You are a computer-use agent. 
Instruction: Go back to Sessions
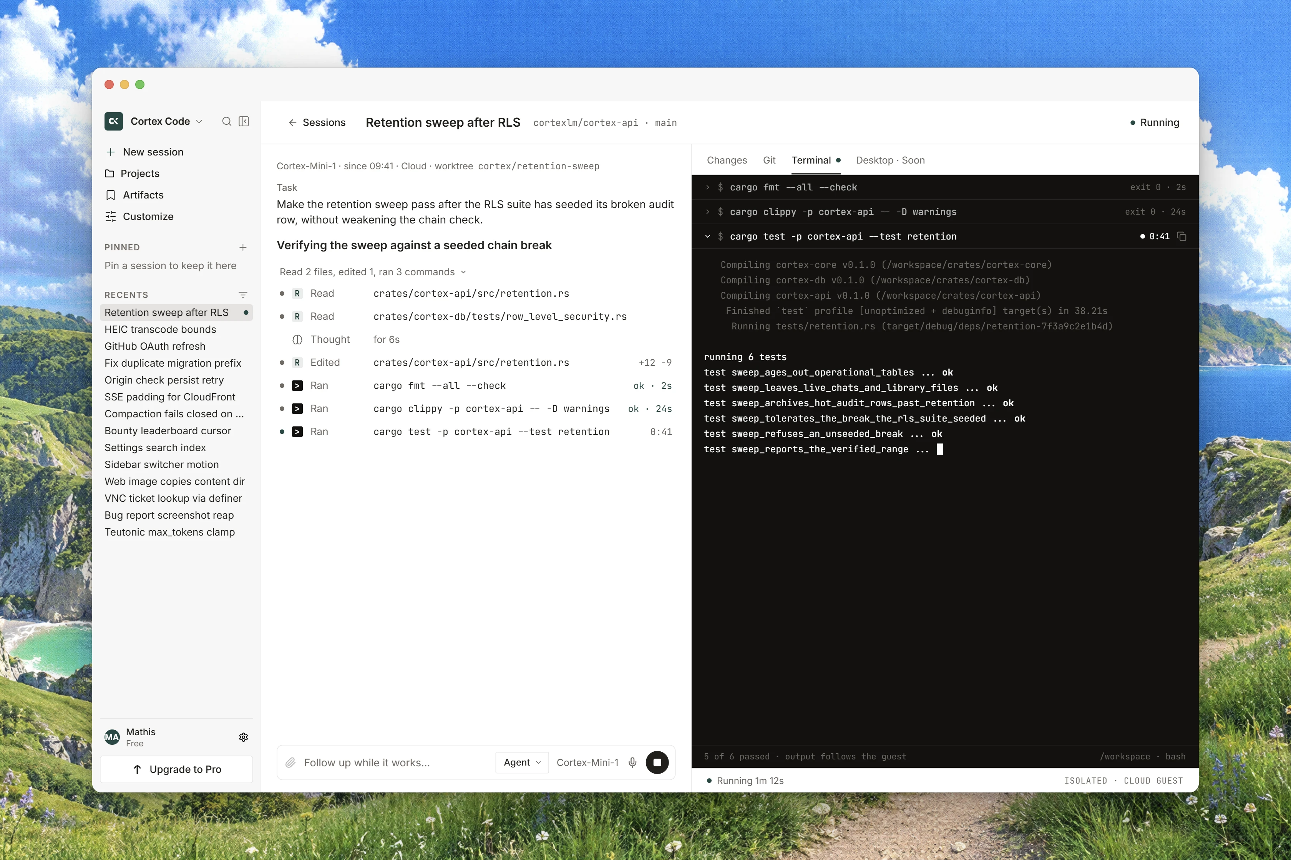coord(317,122)
